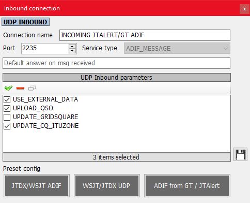
Task: Close the Inbound connection dialog
Action: 244,9
